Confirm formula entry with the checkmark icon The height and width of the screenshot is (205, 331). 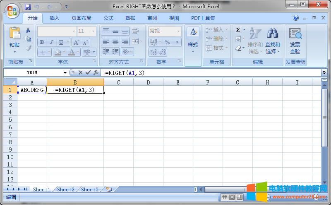[88, 72]
